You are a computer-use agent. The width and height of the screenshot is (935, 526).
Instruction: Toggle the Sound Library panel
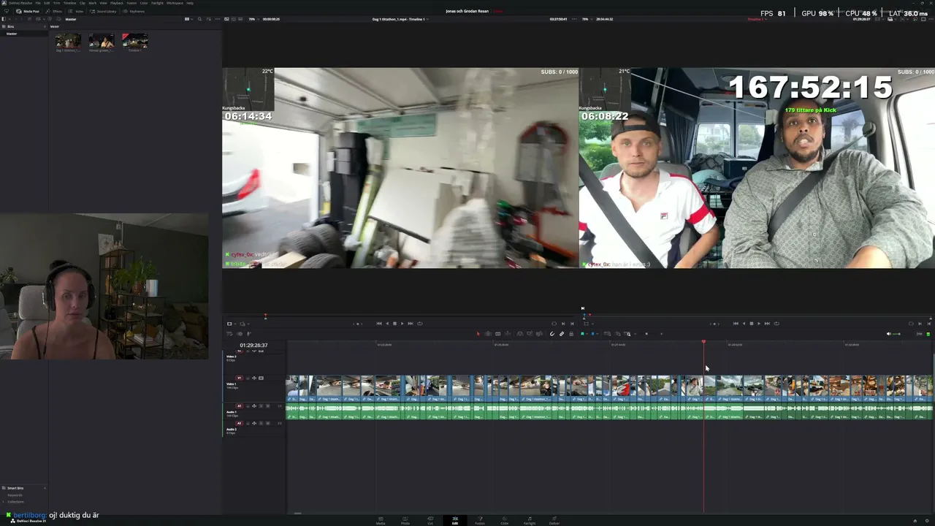pos(104,11)
